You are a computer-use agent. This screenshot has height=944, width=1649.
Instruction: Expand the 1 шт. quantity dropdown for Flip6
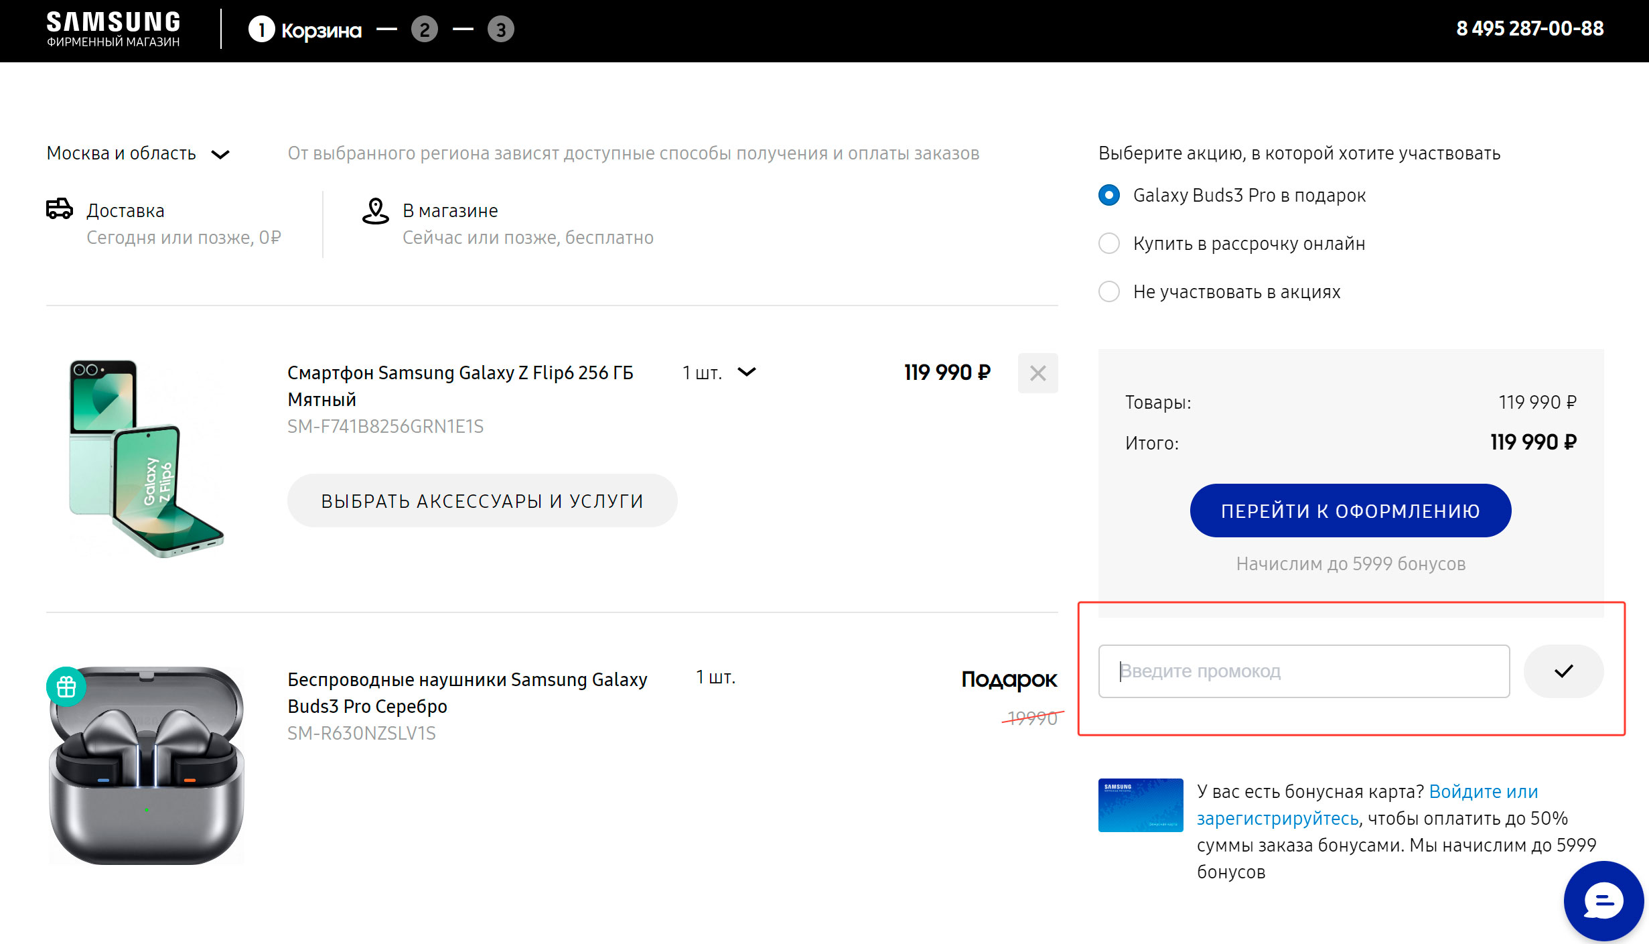pyautogui.click(x=719, y=373)
